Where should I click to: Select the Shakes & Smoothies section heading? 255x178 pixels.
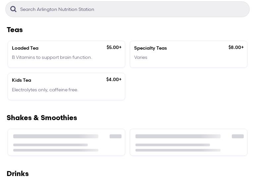coord(42,118)
